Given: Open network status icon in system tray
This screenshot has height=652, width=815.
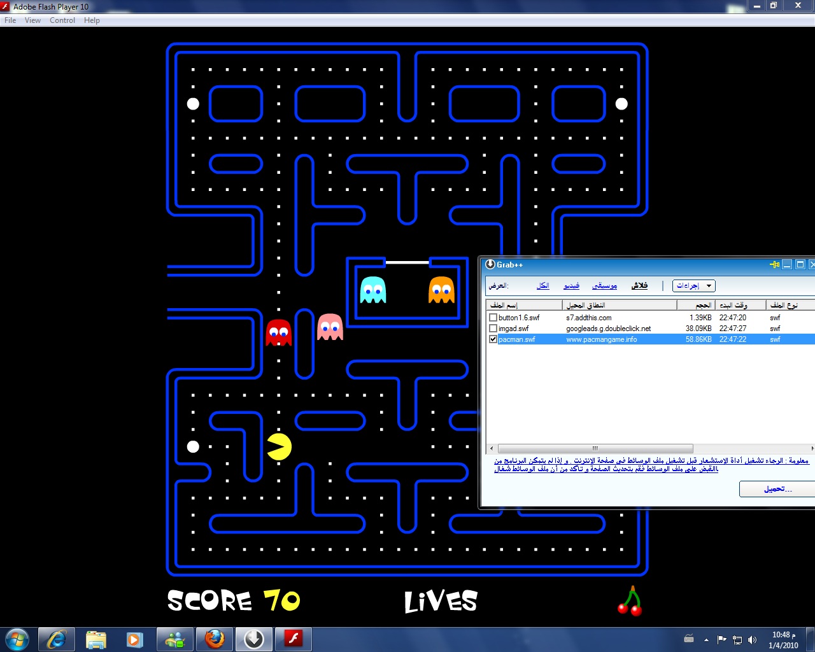Looking at the screenshot, I should [x=737, y=639].
